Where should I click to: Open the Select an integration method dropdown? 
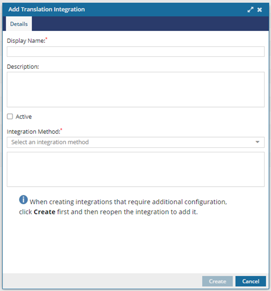pos(135,142)
